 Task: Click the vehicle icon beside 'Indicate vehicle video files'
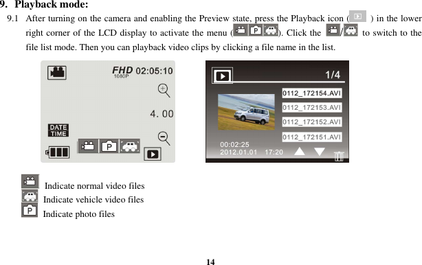(x=30, y=196)
